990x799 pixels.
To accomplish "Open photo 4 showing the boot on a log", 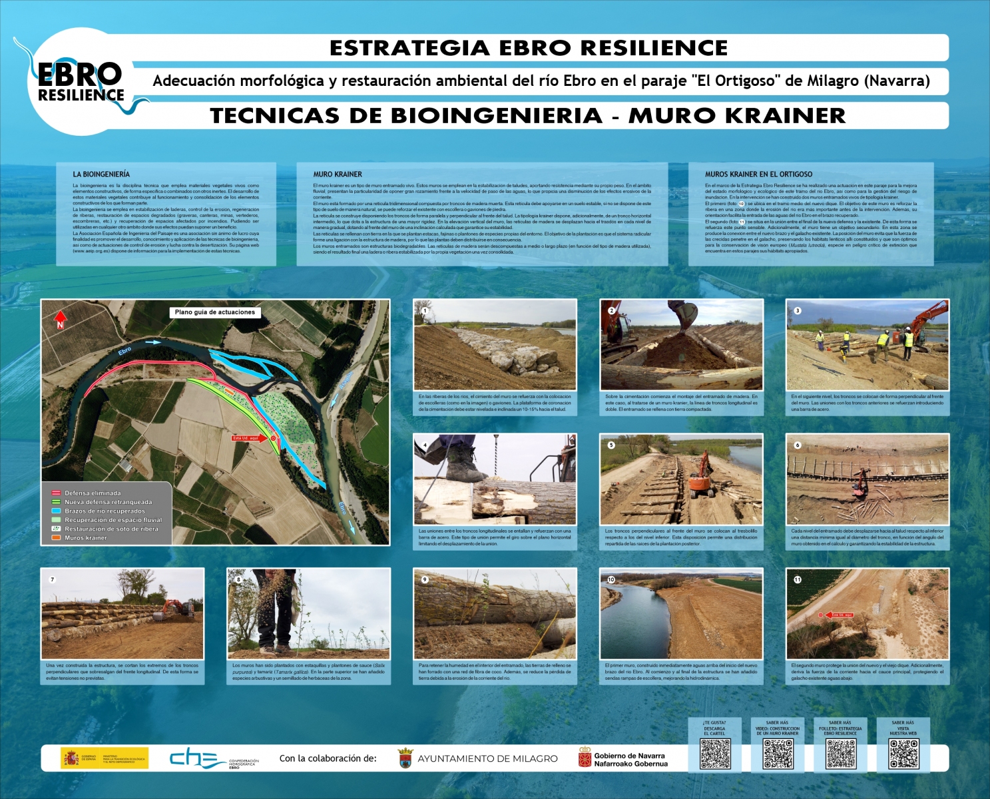I will coord(495,479).
